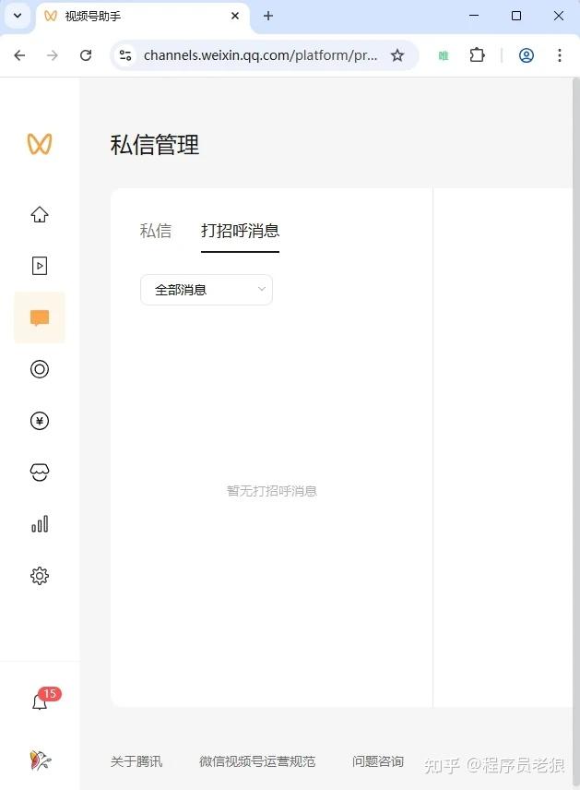This screenshot has height=790, width=580.
Task: Open the concentric circle live icon
Action: [x=40, y=369]
